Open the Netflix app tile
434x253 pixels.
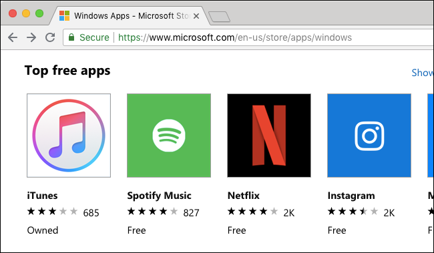tap(269, 136)
